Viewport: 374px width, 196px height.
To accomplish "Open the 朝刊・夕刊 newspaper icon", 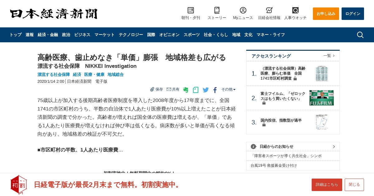I will pyautogui.click(x=191, y=10).
